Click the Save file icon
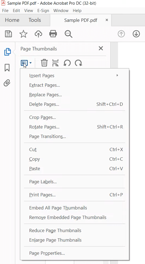Image resolution: width=145 pixels, height=264 pixels. 8,34
